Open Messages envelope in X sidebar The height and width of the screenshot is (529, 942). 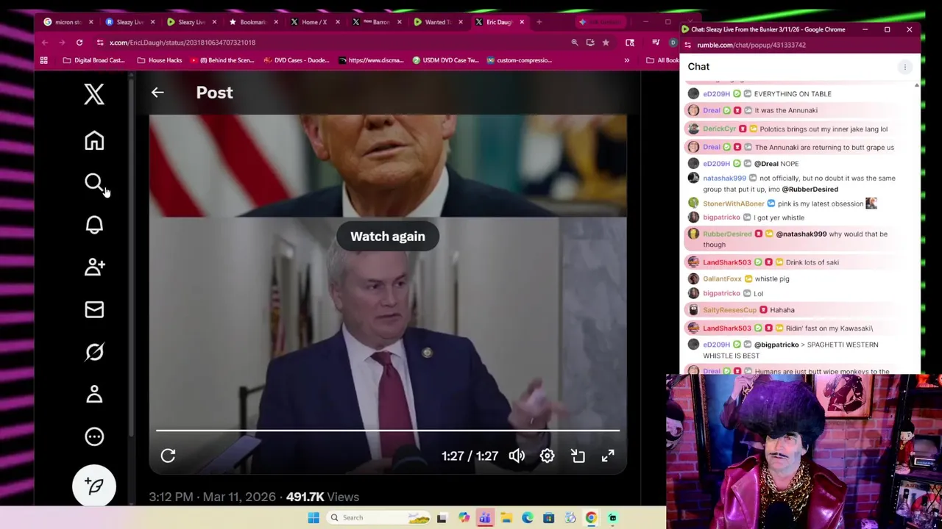pyautogui.click(x=94, y=309)
